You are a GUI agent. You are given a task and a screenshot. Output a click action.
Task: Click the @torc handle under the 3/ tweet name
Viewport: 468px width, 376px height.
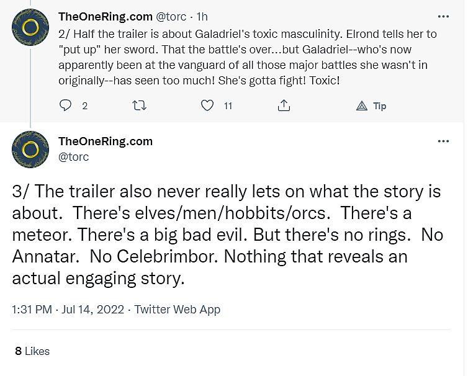tap(73, 157)
